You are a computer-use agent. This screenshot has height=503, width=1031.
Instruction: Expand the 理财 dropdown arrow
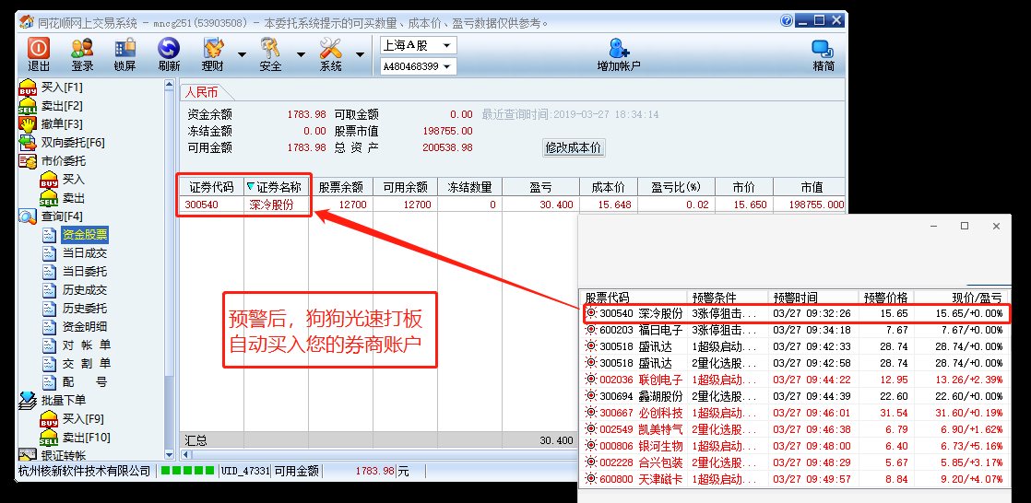pyautogui.click(x=242, y=55)
